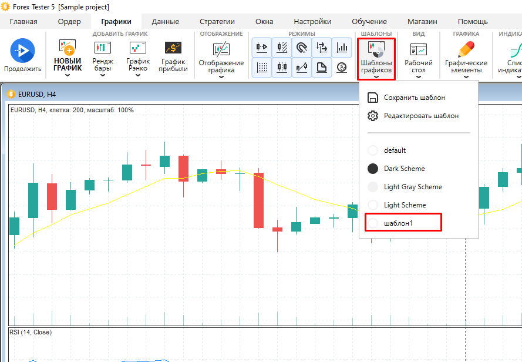Expand the НОВЫЙ ГРАФИК dropdown
Screen dimensions: 522x362
click(67, 75)
